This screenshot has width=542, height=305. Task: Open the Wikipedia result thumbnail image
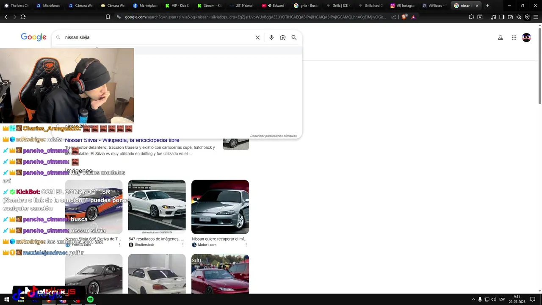[x=236, y=144]
